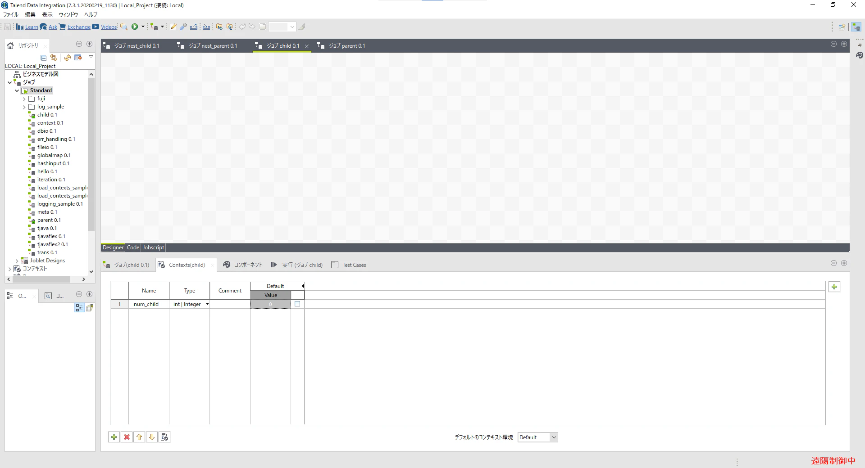Click the import context button
Image resolution: width=865 pixels, height=468 pixels.
coord(164,437)
